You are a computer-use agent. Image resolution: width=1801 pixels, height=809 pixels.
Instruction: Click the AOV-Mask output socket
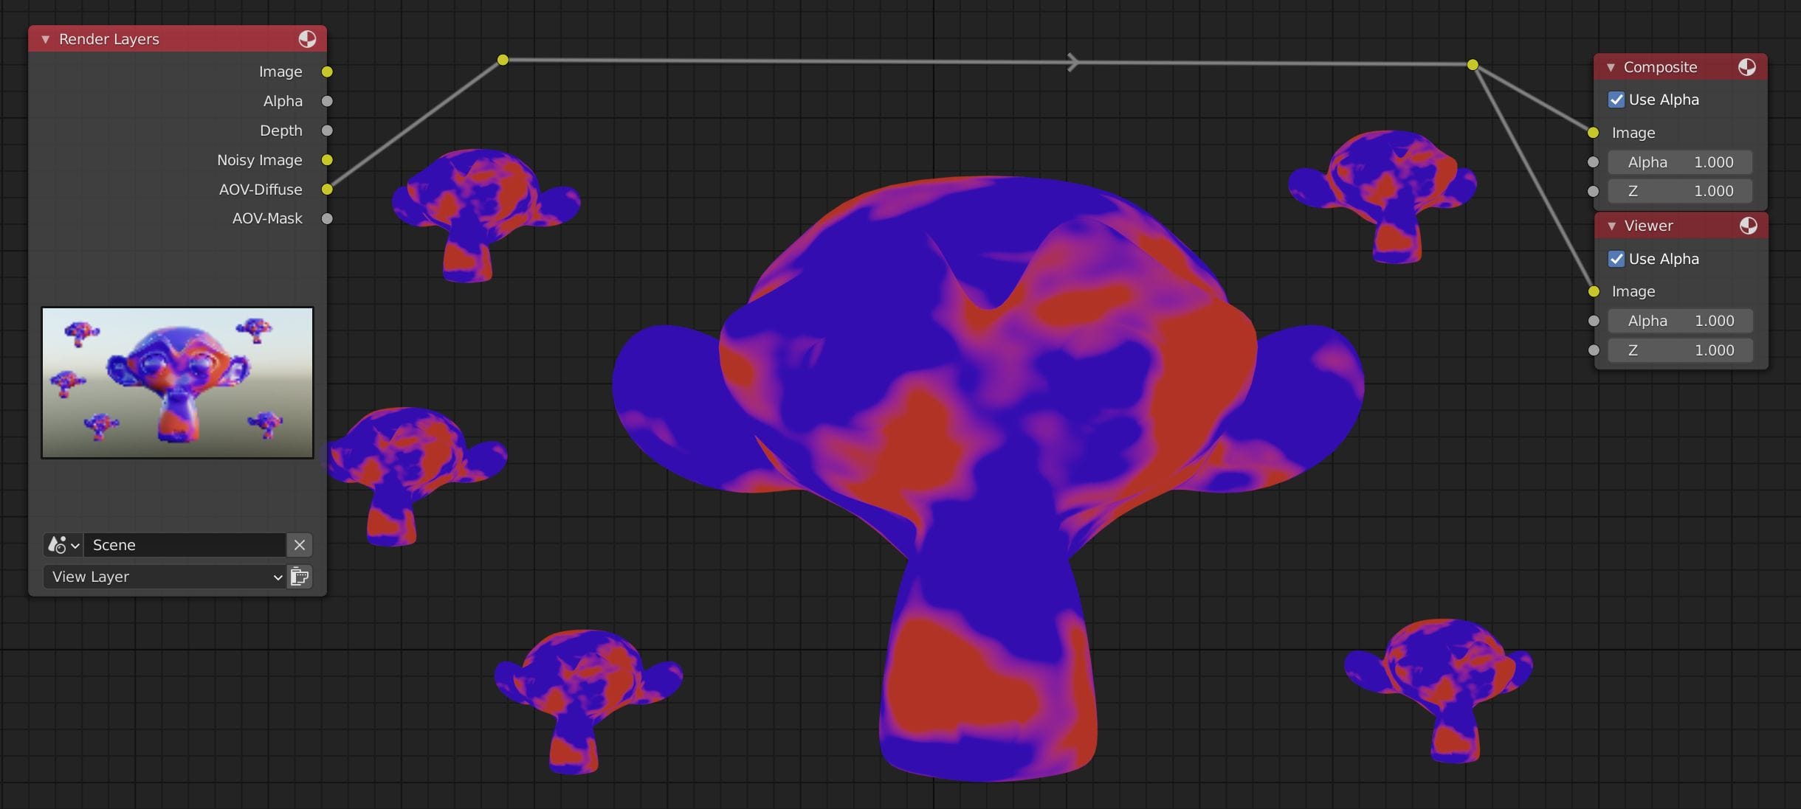pyautogui.click(x=328, y=218)
